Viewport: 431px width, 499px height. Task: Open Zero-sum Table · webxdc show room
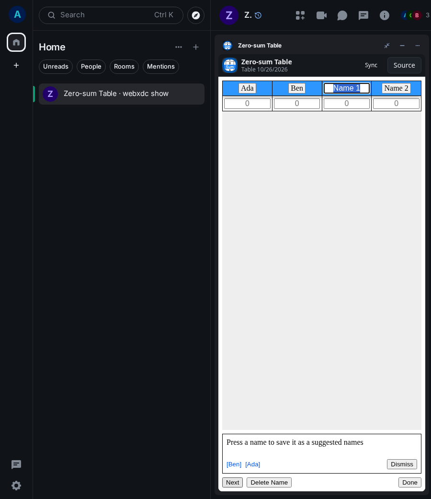point(121,94)
